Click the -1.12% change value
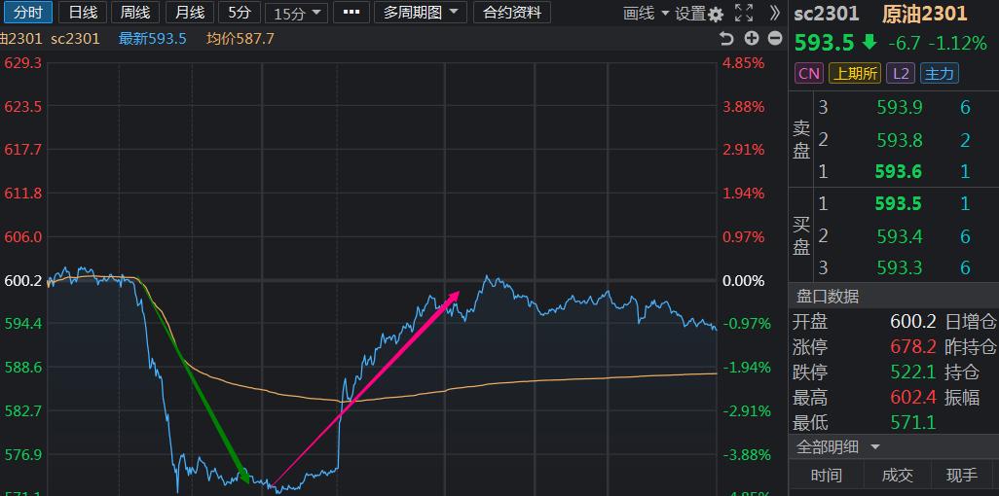 [957, 44]
